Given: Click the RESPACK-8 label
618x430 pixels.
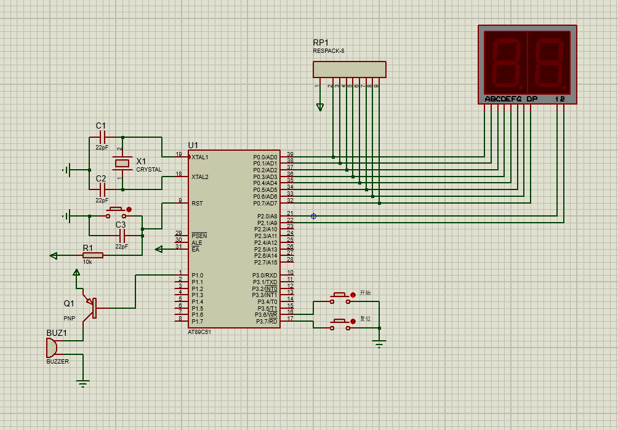Looking at the screenshot, I should coord(329,51).
